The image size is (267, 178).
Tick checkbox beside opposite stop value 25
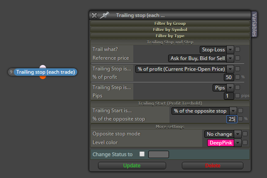tap(240, 119)
